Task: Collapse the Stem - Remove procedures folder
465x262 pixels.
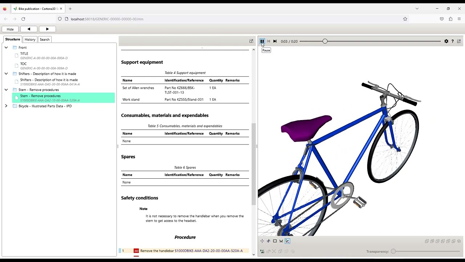Action: pos(6,90)
